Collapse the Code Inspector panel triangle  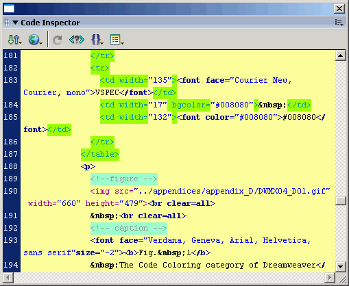[x=15, y=23]
